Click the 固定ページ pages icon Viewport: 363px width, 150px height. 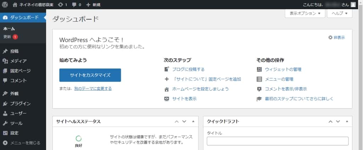point(5,71)
